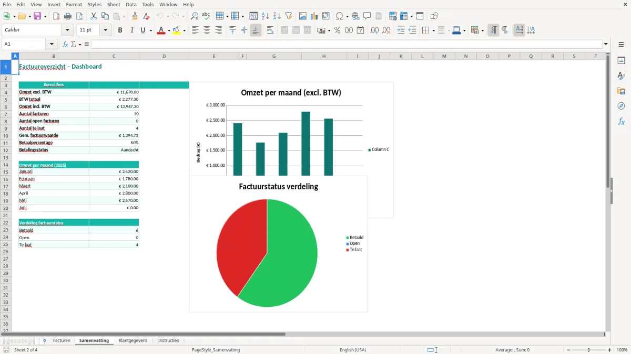Insert a chart from the toolbar

pos(314,16)
